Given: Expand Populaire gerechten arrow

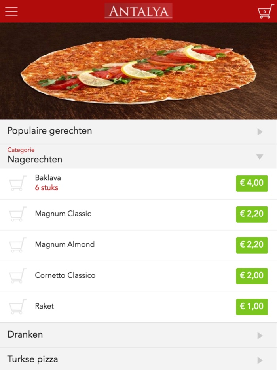Looking at the screenshot, I should coord(260,132).
